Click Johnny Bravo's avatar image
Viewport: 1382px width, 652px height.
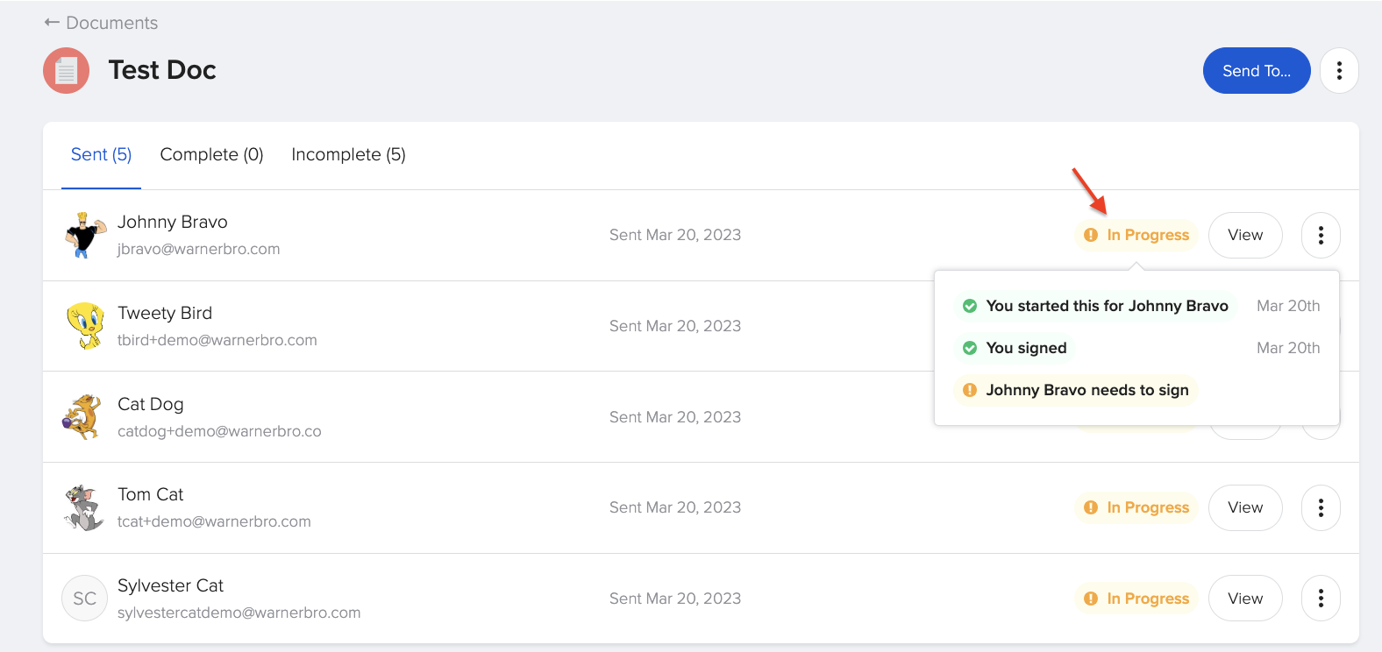pyautogui.click(x=84, y=235)
